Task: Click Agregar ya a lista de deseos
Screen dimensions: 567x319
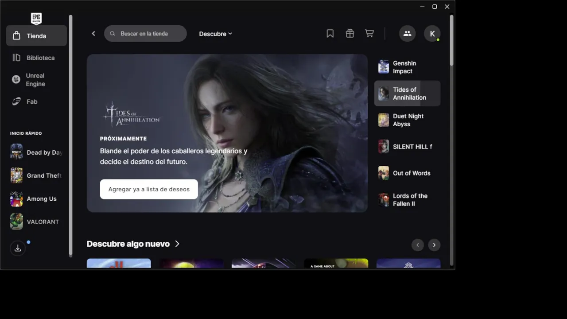Action: (x=149, y=189)
